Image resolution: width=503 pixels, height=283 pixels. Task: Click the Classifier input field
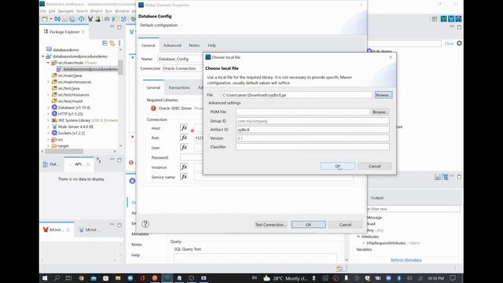coord(313,147)
